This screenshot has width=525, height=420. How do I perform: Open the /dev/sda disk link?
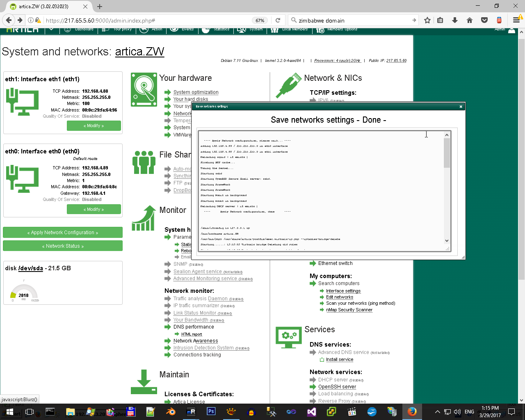point(30,268)
